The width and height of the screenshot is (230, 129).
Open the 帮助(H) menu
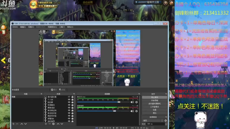(70, 27)
